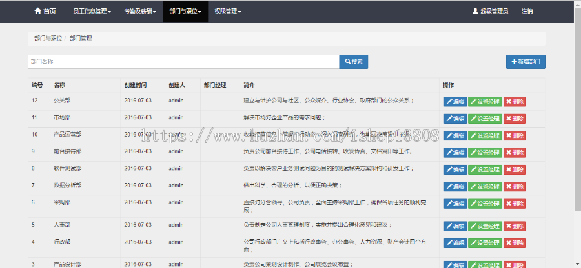Edit the 公关部 row
The width and height of the screenshot is (581, 268).
click(x=455, y=102)
